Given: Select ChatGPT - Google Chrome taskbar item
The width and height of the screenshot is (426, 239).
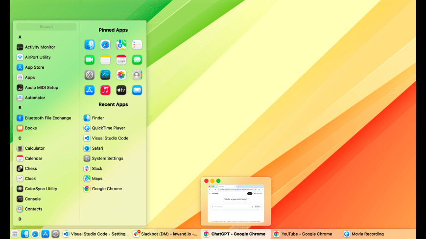Looking at the screenshot, I should [236, 234].
